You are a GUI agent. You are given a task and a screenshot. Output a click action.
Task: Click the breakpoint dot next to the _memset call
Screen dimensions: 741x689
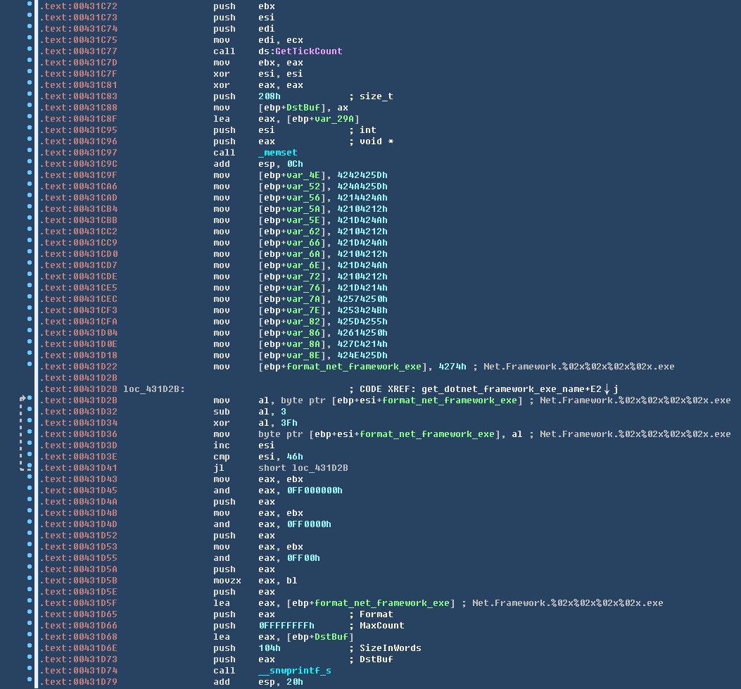click(30, 153)
